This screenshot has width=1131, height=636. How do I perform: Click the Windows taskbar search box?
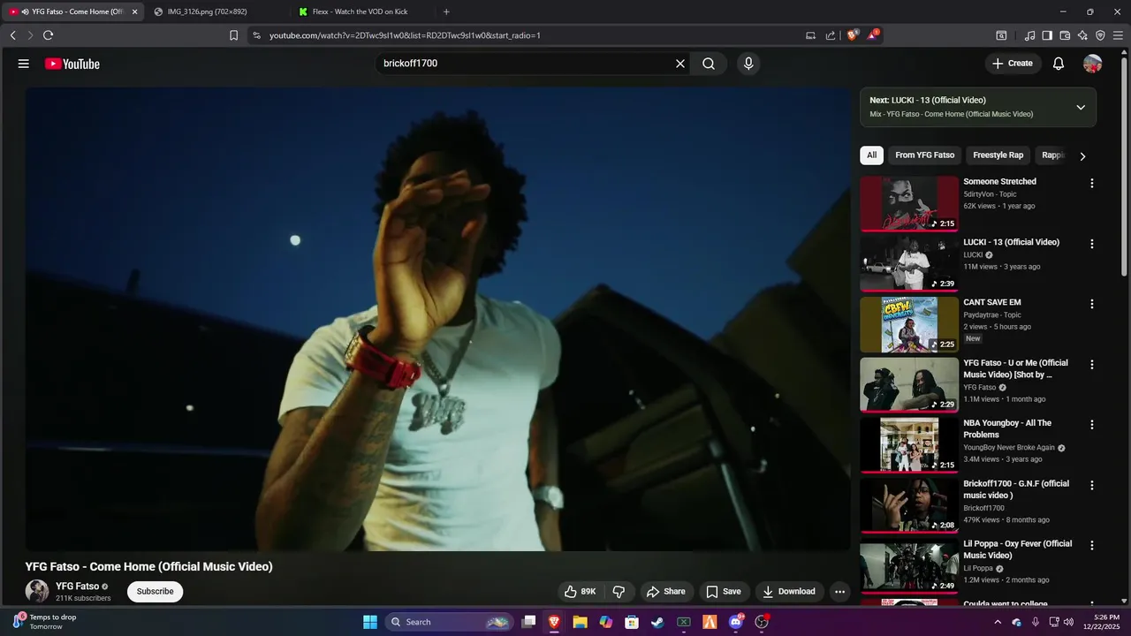click(450, 622)
